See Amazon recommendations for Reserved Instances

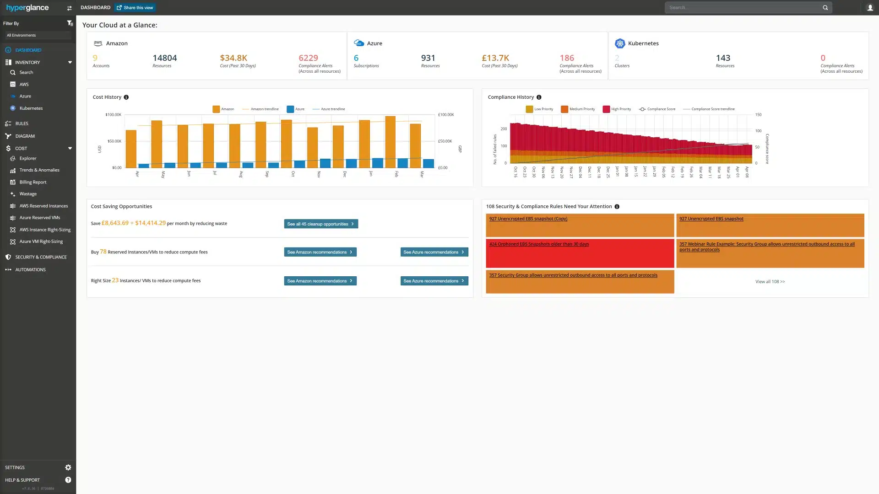pyautogui.click(x=320, y=252)
